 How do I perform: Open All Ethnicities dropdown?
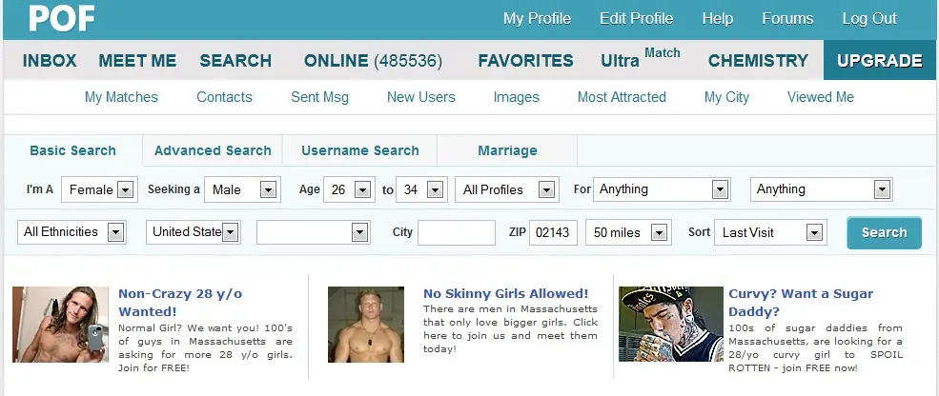(71, 232)
